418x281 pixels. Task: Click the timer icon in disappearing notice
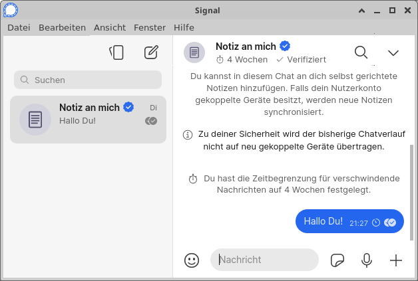(193, 179)
